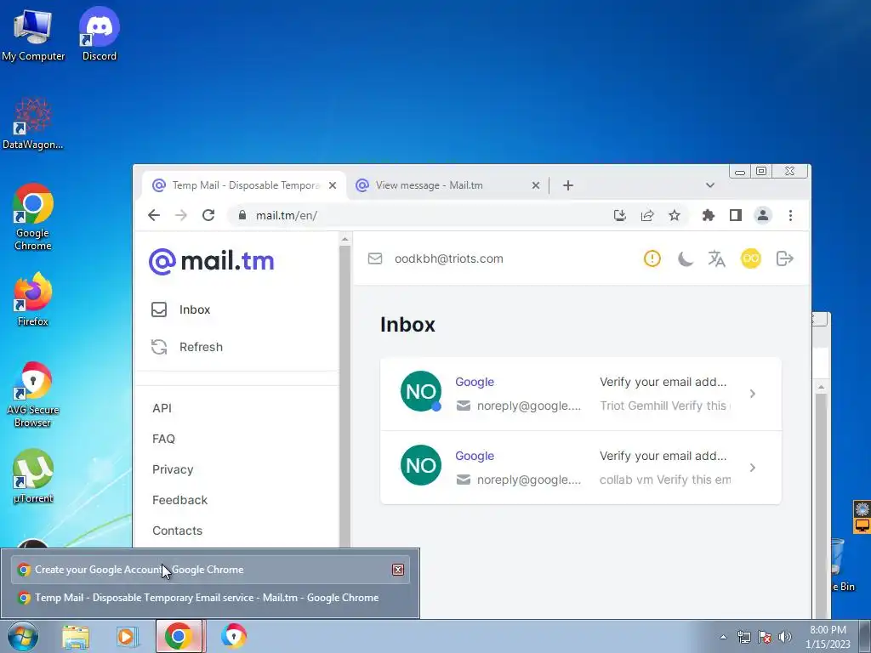Log out using the exit icon
This screenshot has height=653, width=871.
coord(784,258)
